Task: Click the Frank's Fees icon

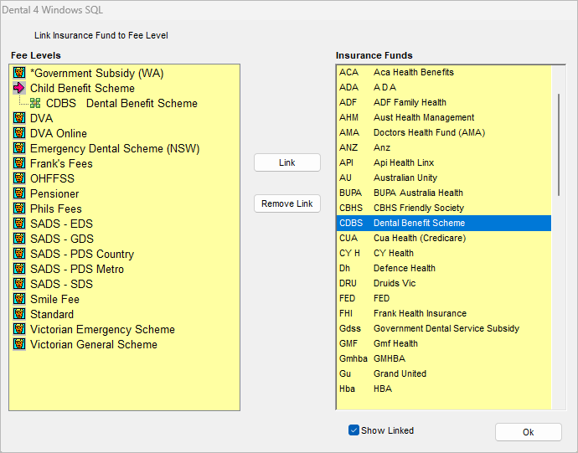Action: point(19,163)
